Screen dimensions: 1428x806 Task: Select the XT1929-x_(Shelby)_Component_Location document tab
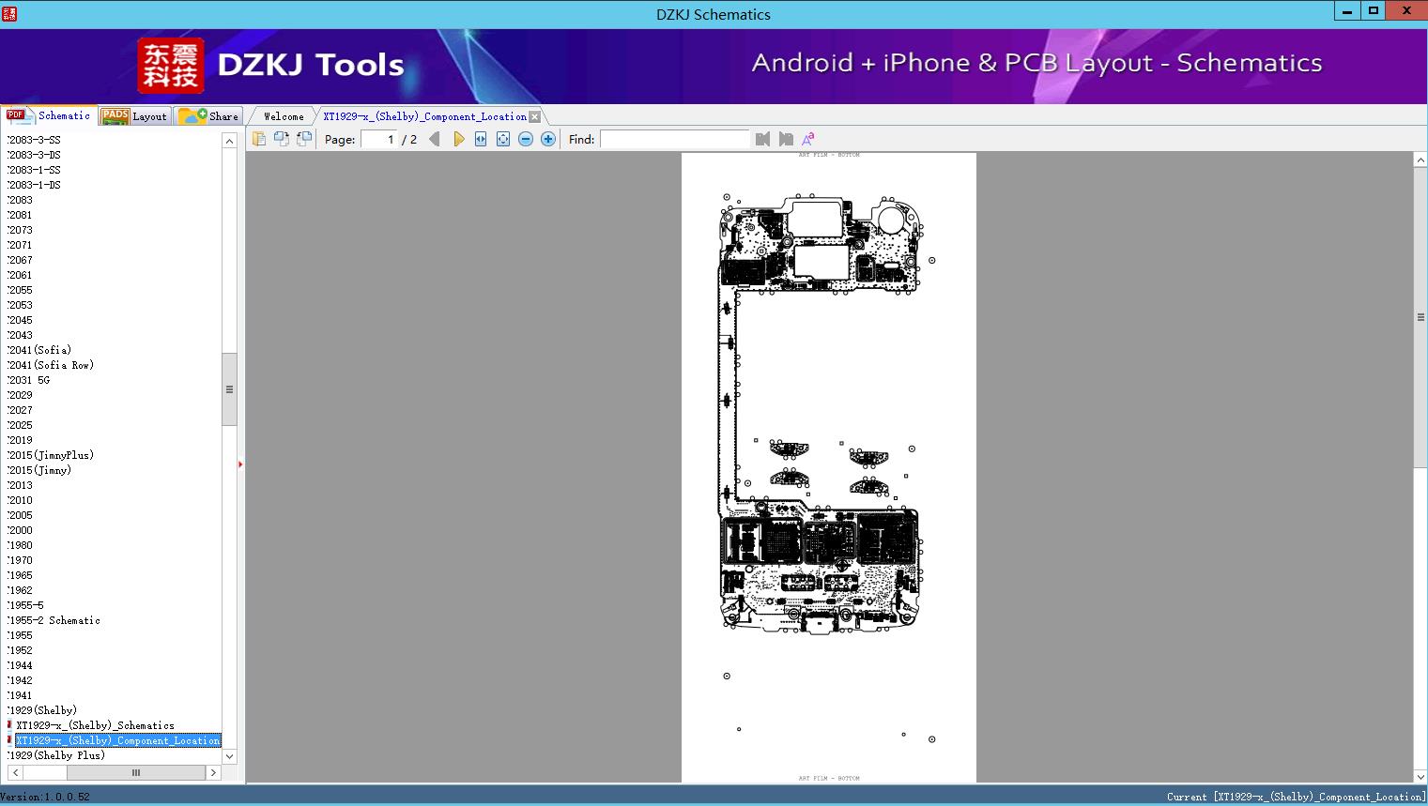(424, 116)
